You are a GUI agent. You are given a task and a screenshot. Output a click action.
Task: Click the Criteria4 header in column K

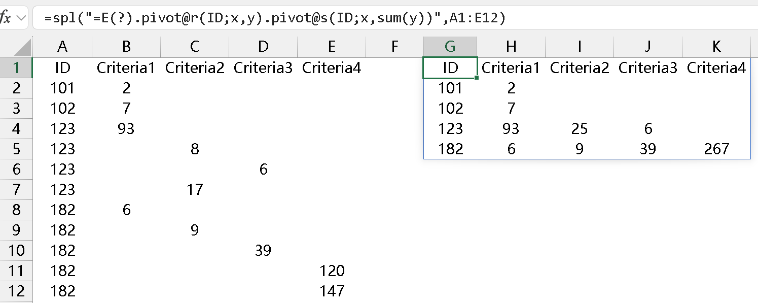click(x=716, y=68)
